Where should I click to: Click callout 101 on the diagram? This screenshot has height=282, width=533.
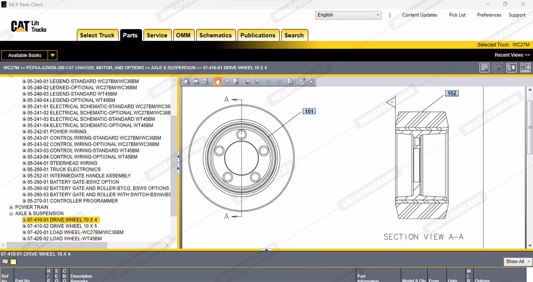click(309, 112)
